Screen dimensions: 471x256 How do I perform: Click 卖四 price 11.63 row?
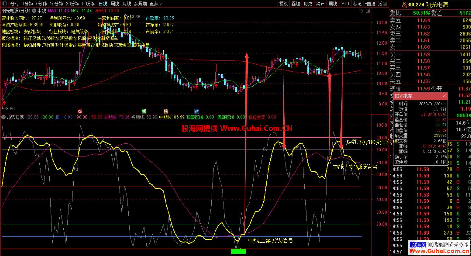coord(430,27)
